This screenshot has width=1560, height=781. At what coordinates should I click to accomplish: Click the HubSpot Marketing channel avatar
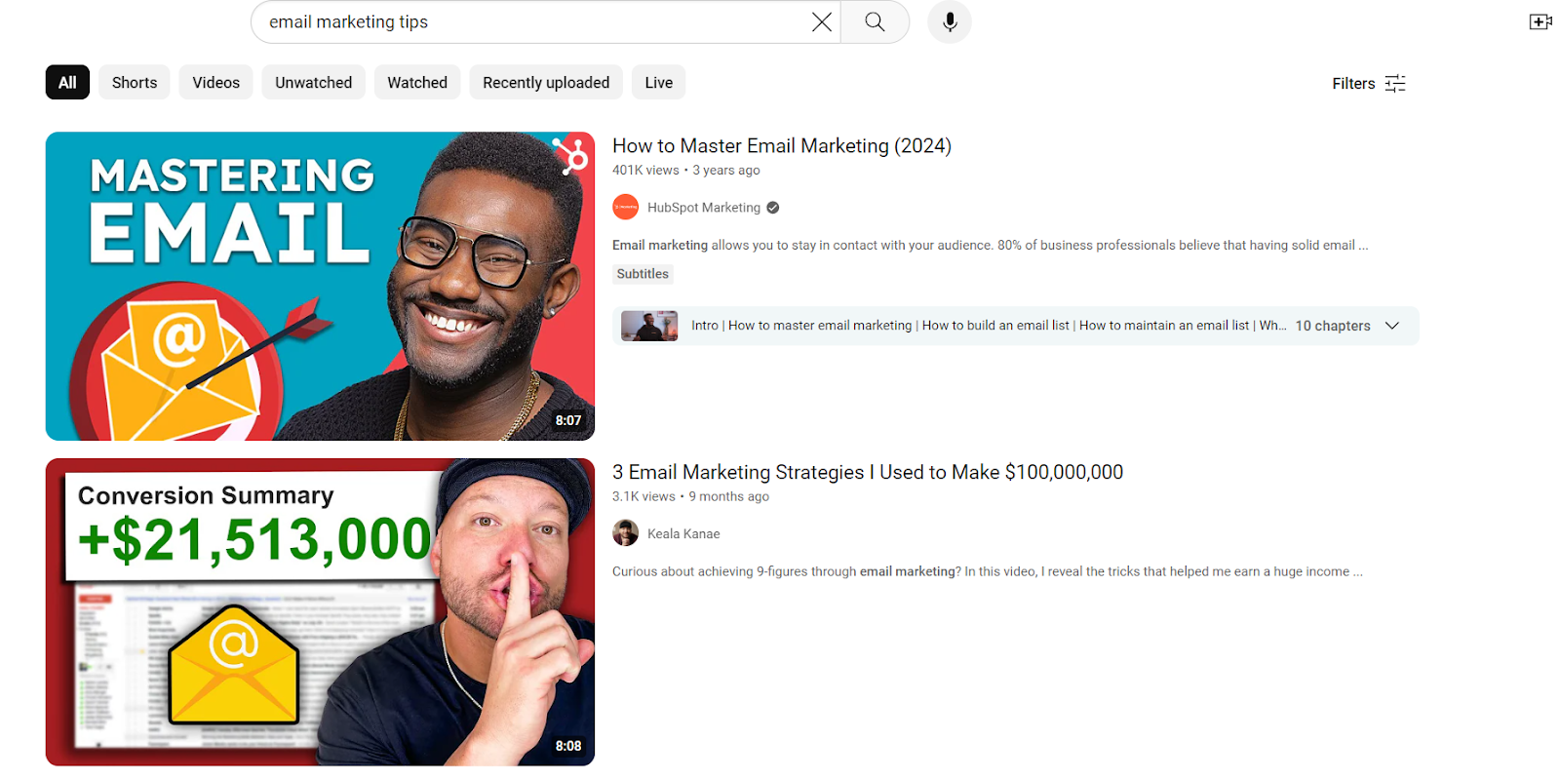[625, 208]
